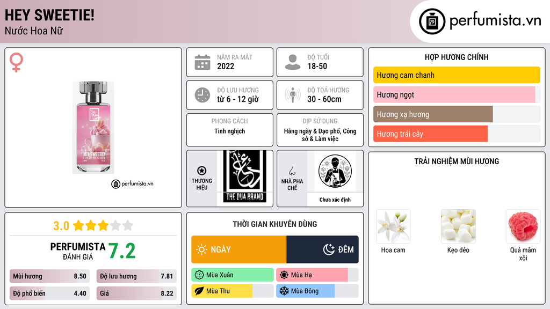Click the green Mùa Xuân season bar
This screenshot has width=550, height=309.
pyautogui.click(x=233, y=275)
